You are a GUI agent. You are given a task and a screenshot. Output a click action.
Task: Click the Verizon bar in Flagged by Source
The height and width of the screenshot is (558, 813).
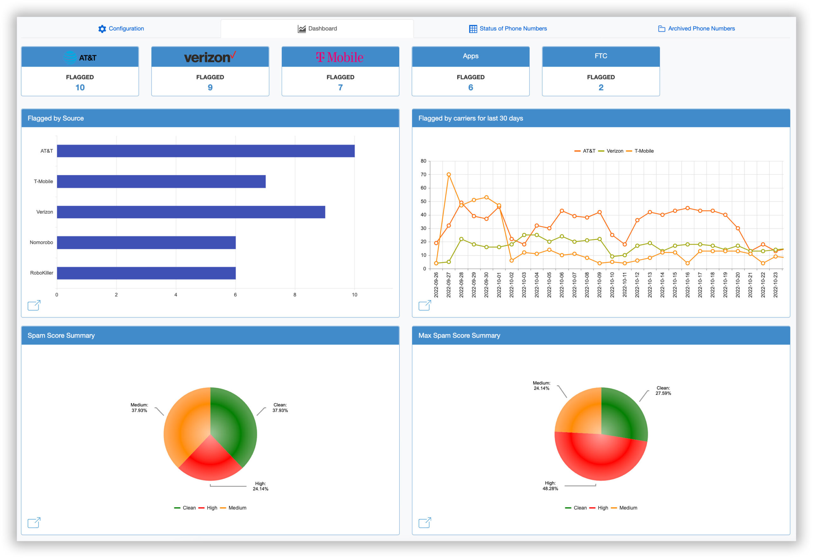[191, 212]
